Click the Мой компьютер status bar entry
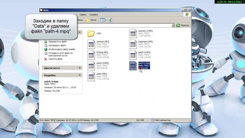 pyautogui.click(x=161, y=120)
